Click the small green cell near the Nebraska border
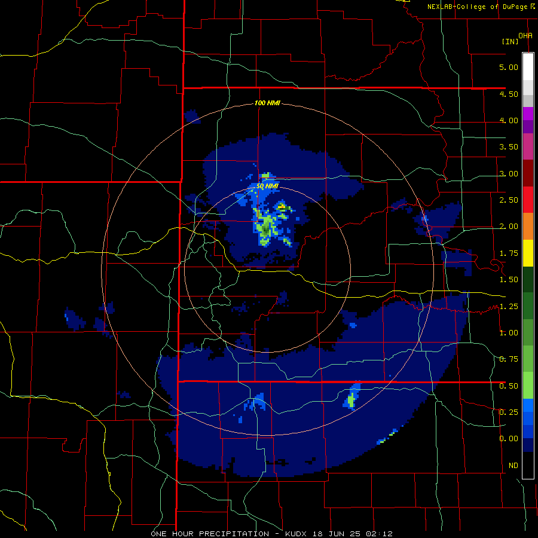The height and width of the screenshot is (538, 538). [x=351, y=400]
